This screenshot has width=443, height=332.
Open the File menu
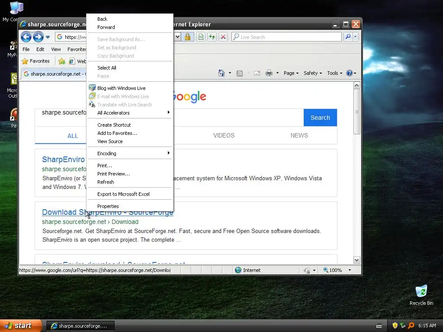tap(26, 49)
